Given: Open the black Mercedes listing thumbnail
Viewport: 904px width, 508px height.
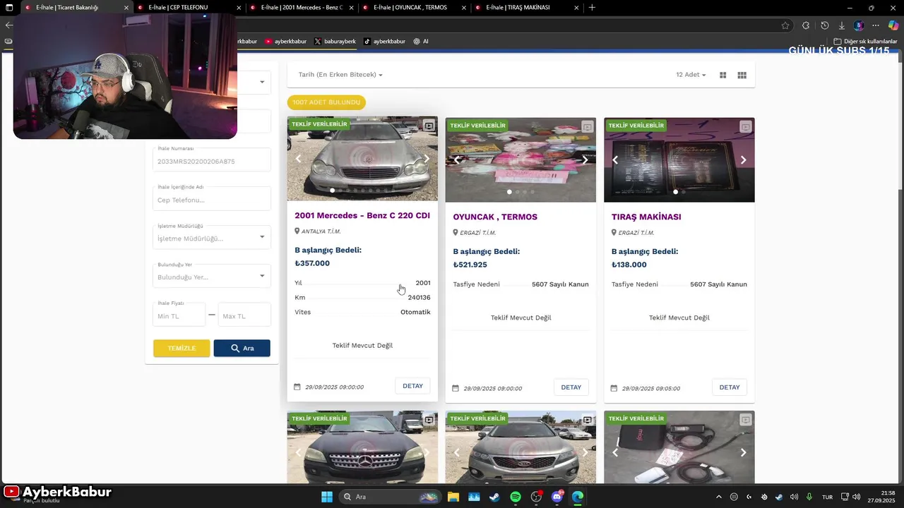Looking at the screenshot, I should 362,447.
